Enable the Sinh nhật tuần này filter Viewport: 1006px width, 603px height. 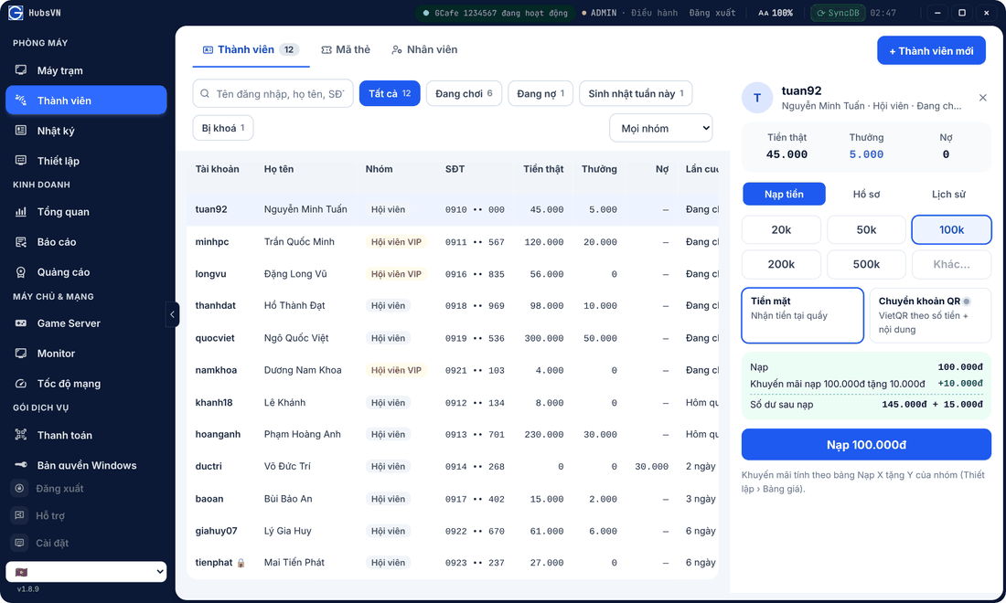(636, 93)
